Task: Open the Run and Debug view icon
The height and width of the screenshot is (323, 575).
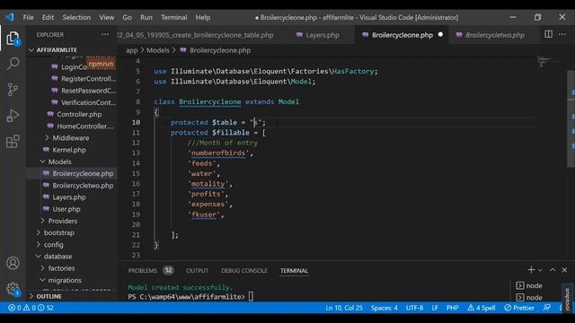Action: coord(13,116)
